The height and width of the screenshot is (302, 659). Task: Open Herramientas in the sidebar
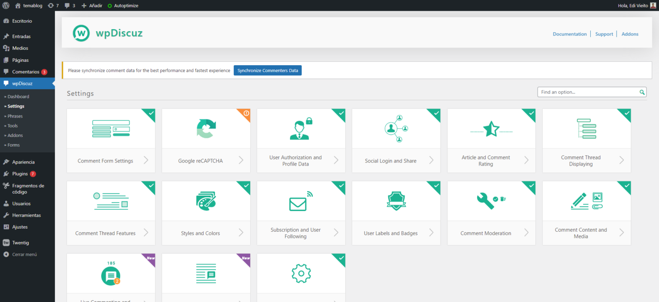27,215
